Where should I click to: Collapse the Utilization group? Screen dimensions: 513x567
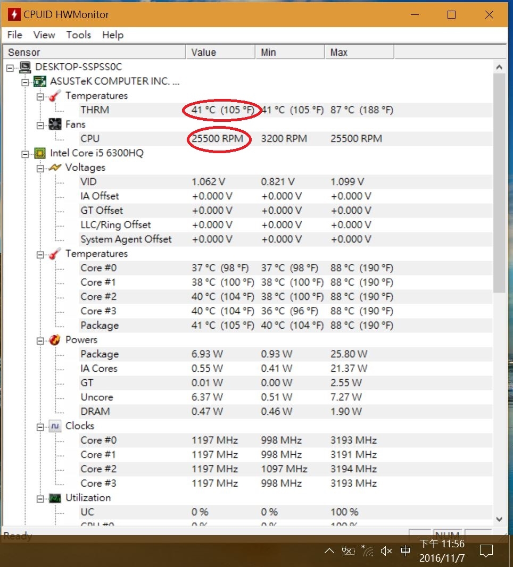click(x=40, y=499)
